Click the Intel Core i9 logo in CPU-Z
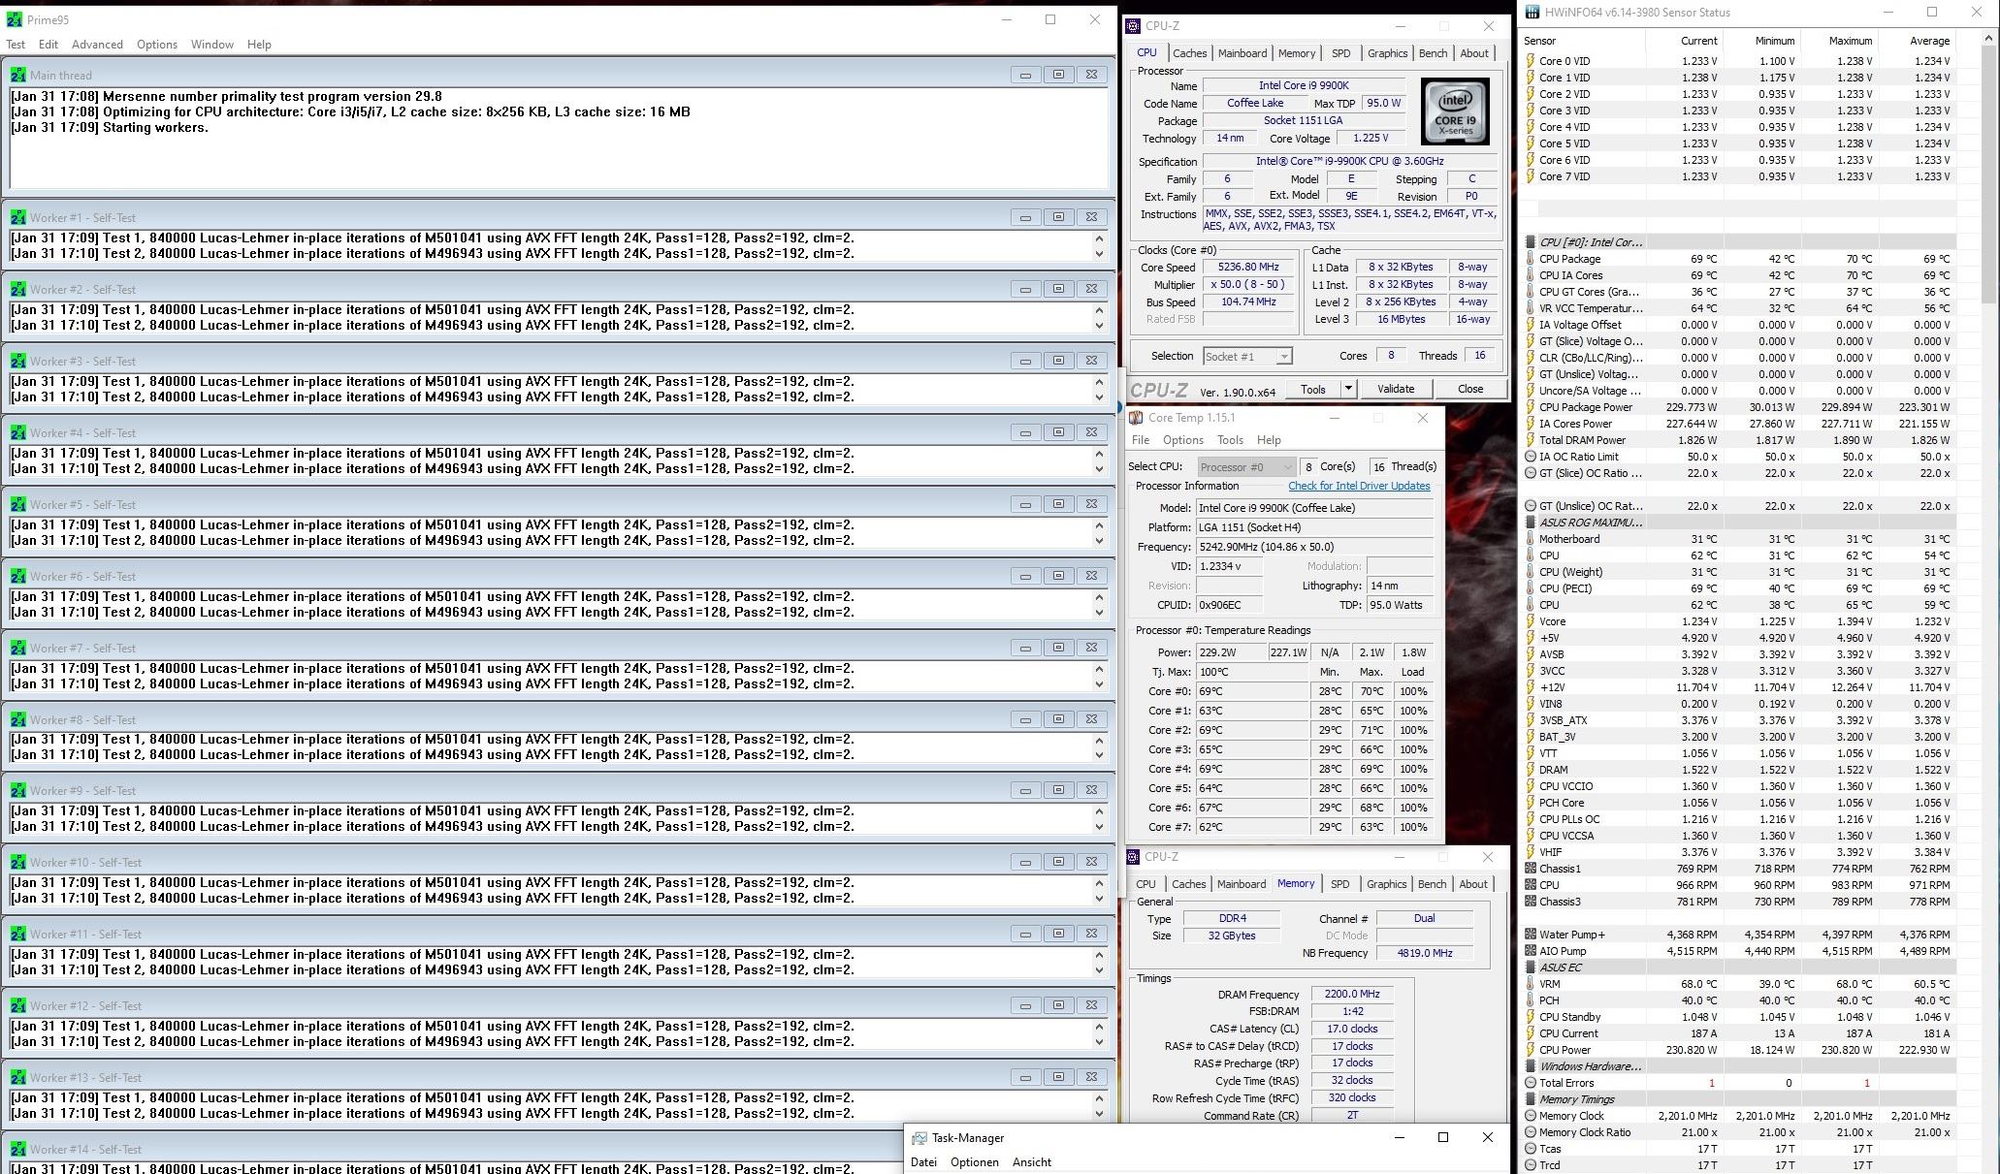The height and width of the screenshot is (1174, 2000). click(1455, 112)
